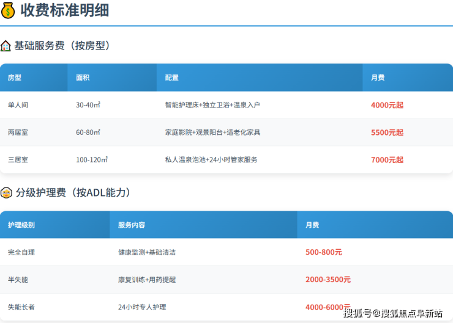
Task: Click the 7000元起 monthly price
Action: tap(387, 160)
